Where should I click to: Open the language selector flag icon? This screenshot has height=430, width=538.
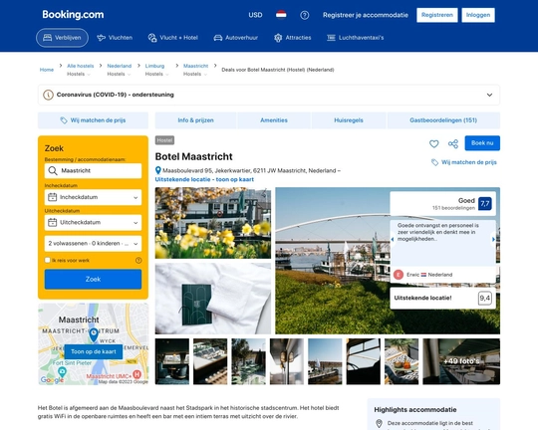(281, 15)
